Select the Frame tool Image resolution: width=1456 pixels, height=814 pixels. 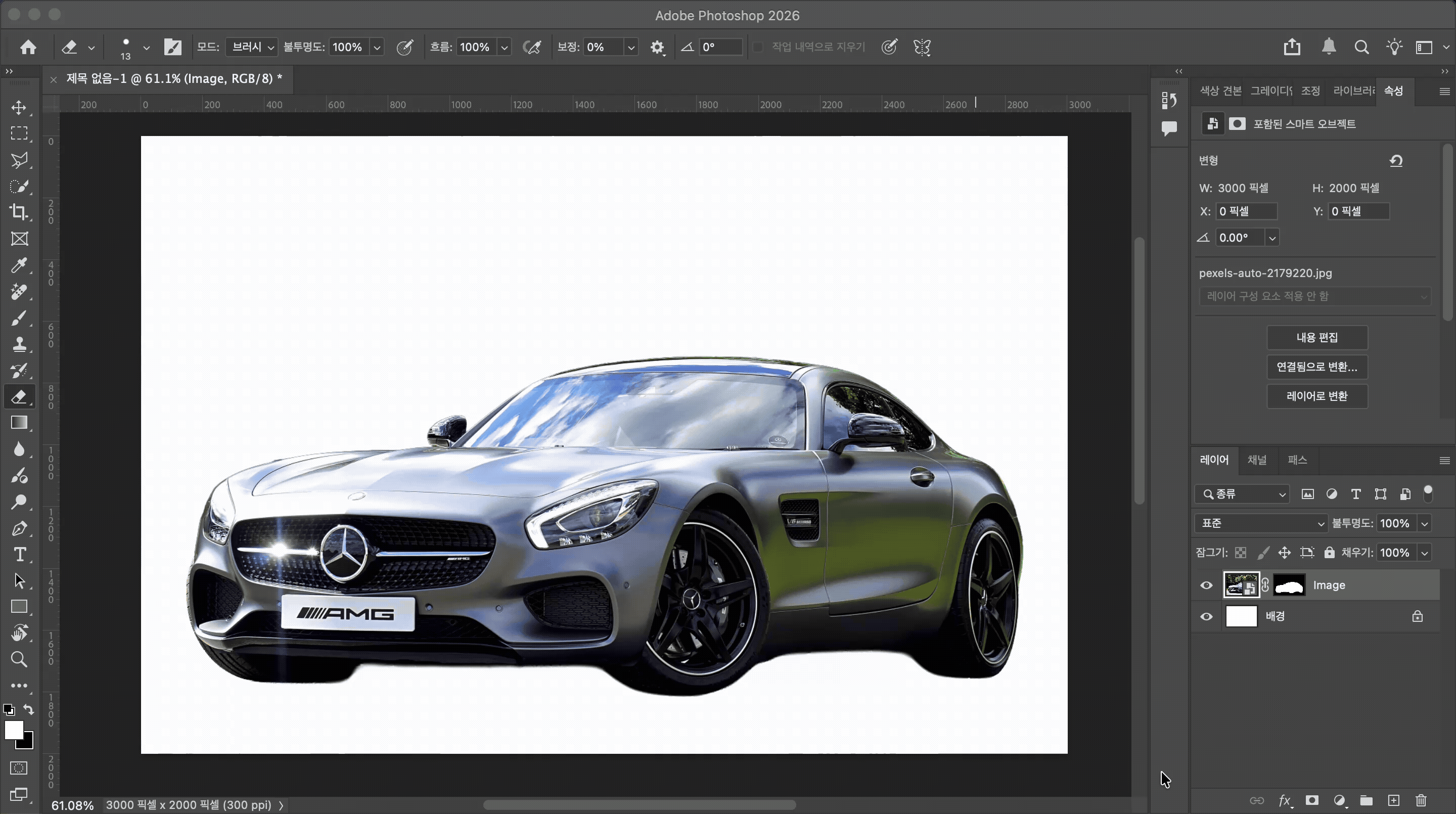19,239
